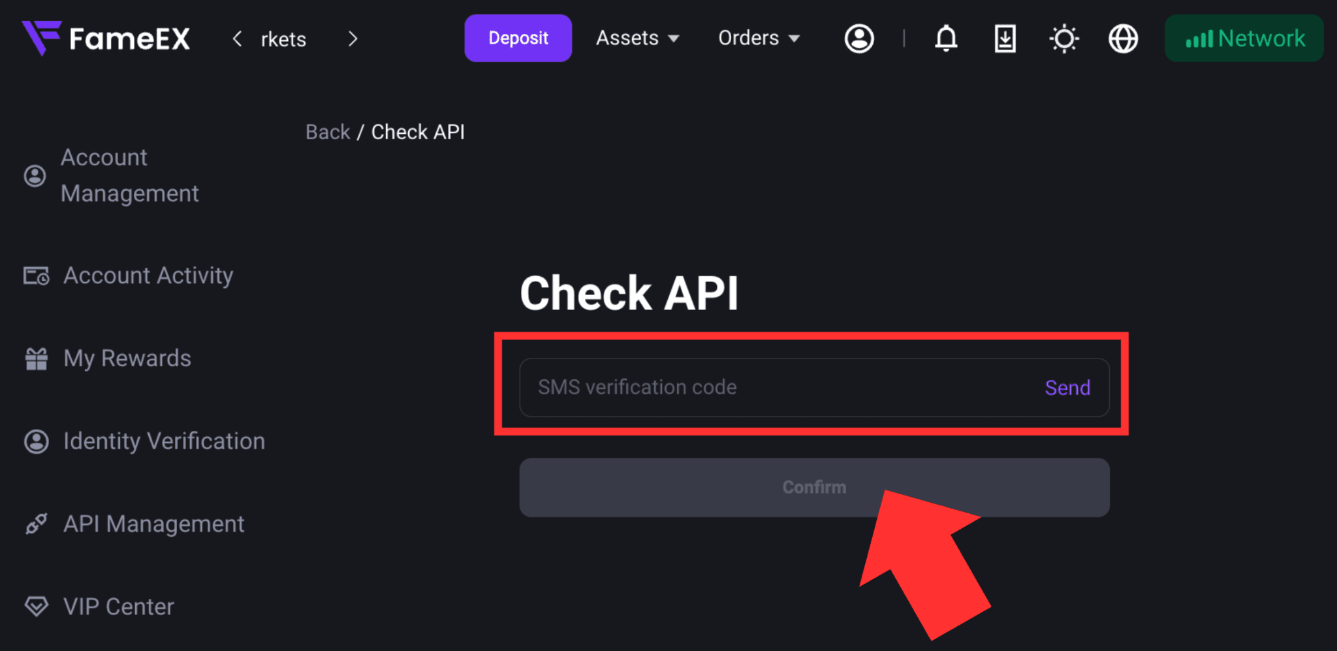Open the FameEX logo home link
Image resolution: width=1337 pixels, height=651 pixels.
(106, 38)
